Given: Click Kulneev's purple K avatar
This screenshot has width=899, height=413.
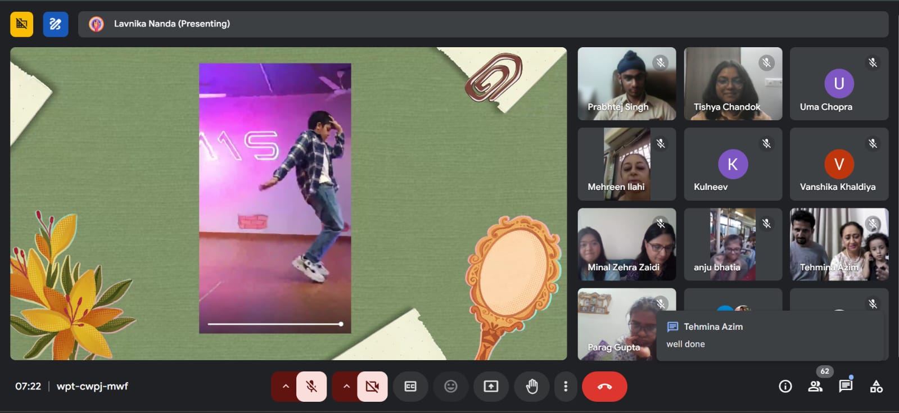Looking at the screenshot, I should (x=733, y=164).
